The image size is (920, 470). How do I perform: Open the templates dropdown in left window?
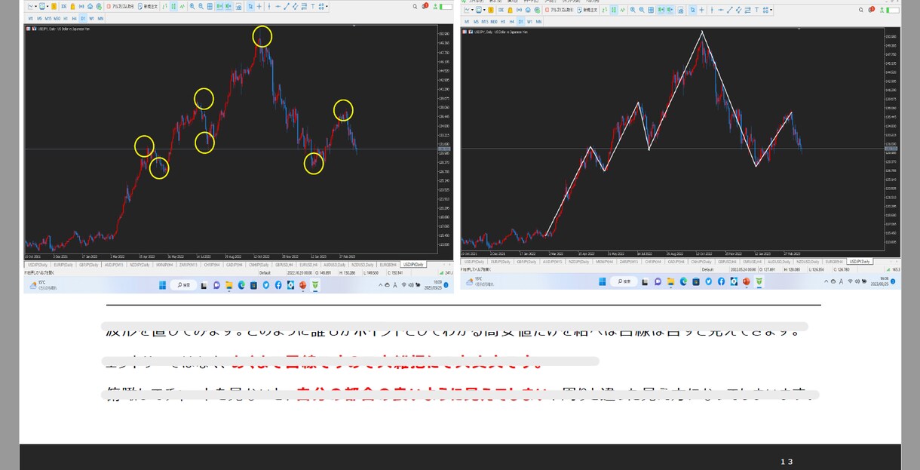pyautogui.click(x=44, y=7)
